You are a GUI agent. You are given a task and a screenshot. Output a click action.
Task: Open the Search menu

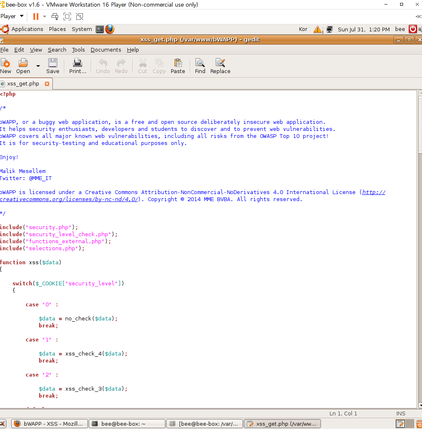point(57,50)
